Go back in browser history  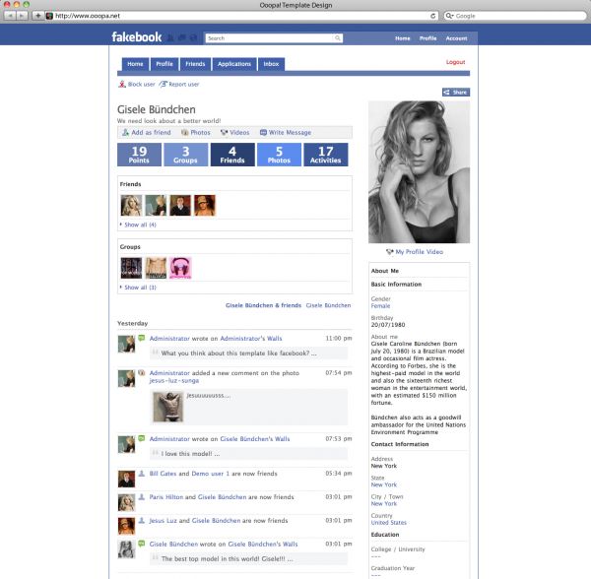pyautogui.click(x=10, y=16)
